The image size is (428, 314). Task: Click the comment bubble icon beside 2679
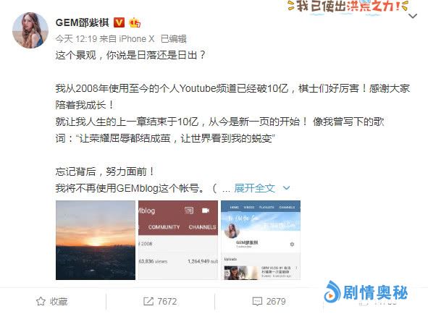click(x=257, y=302)
